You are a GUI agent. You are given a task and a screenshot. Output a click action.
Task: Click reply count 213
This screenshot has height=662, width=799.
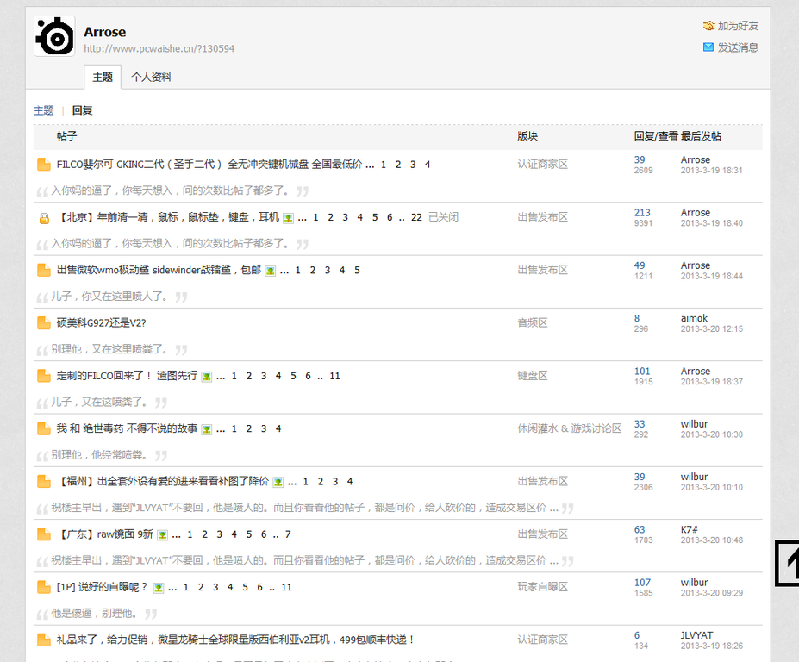642,213
